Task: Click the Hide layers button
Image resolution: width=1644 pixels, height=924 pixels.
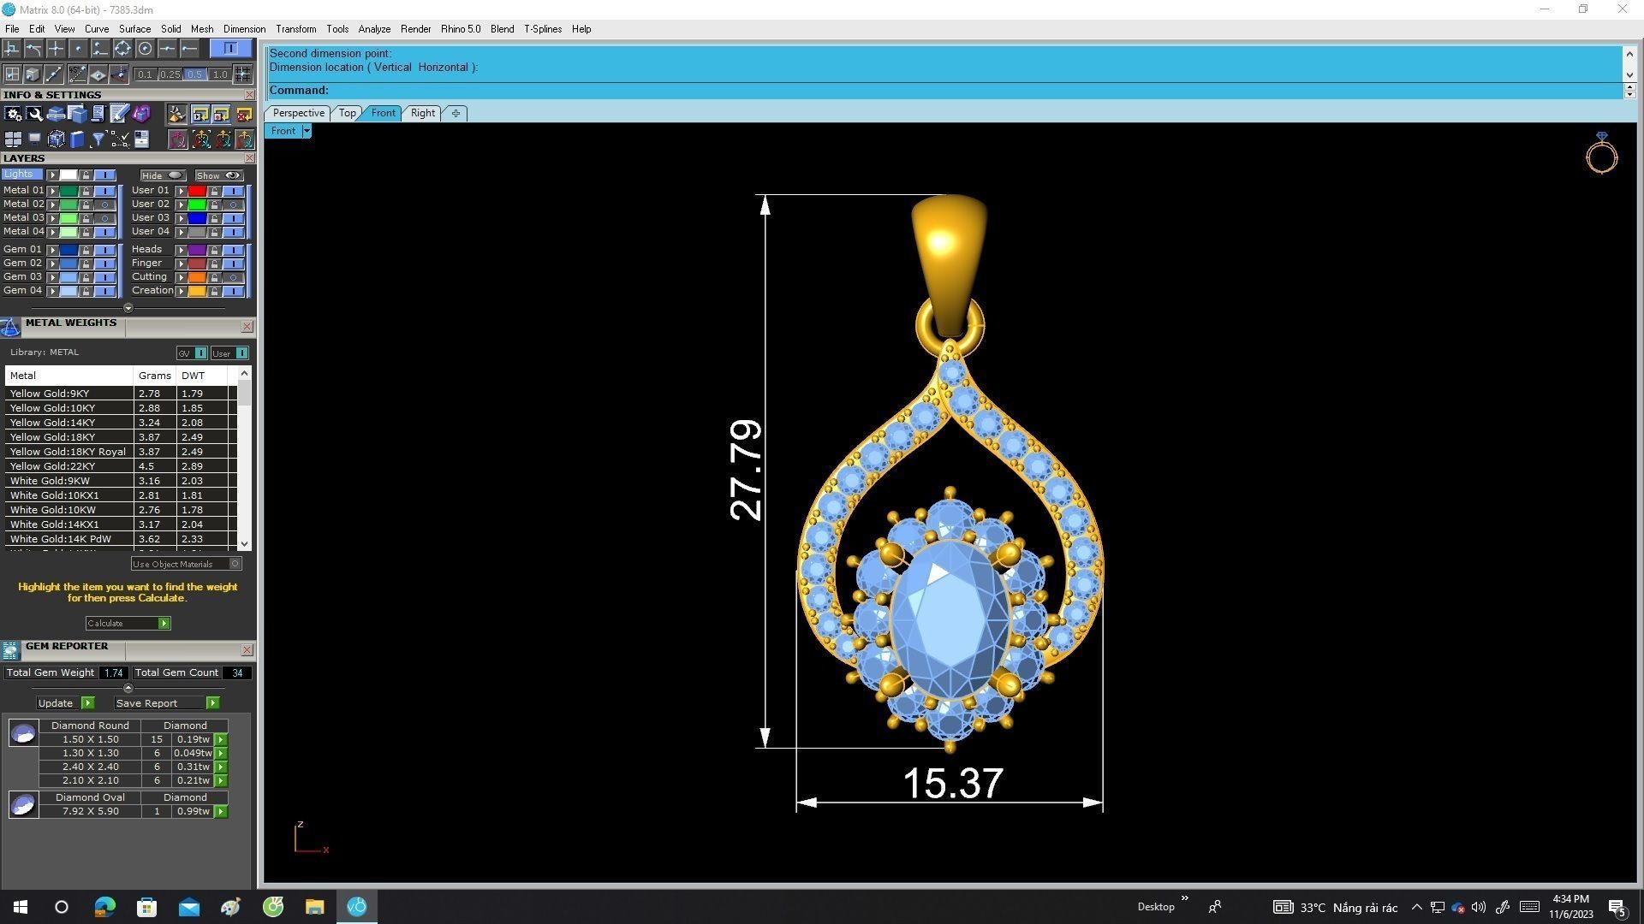Action: [163, 175]
